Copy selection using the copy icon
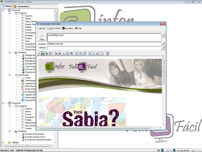Viewport: 202px width, 152px height. coord(93,53)
